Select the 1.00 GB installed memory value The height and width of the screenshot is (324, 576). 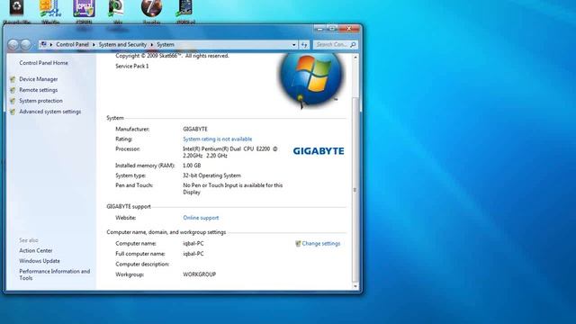coord(192,166)
